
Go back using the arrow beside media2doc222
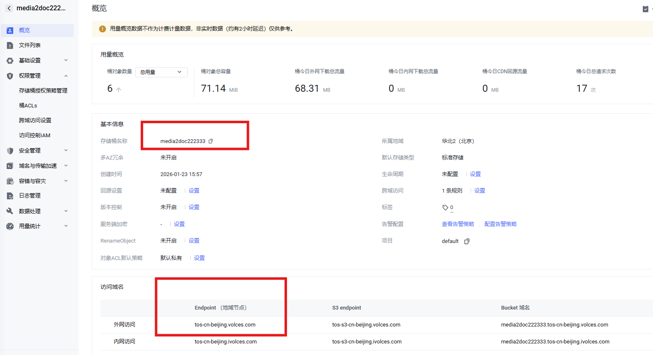click(9, 8)
